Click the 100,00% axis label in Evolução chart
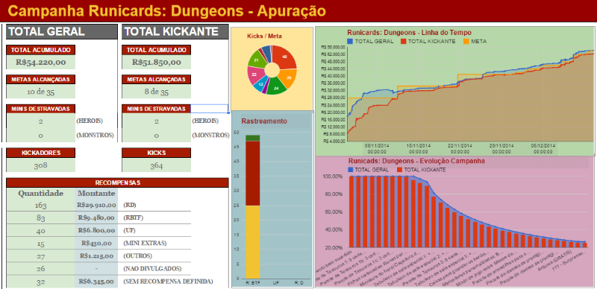This screenshot has height=289, width=597. point(333,177)
